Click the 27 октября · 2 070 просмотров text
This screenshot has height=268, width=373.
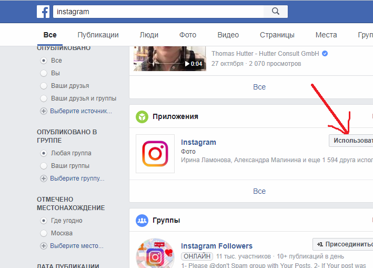pyautogui.click(x=256, y=64)
